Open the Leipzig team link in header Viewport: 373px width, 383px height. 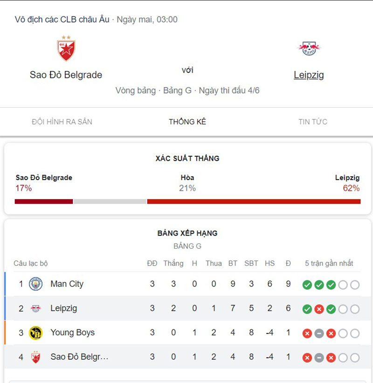pyautogui.click(x=309, y=75)
